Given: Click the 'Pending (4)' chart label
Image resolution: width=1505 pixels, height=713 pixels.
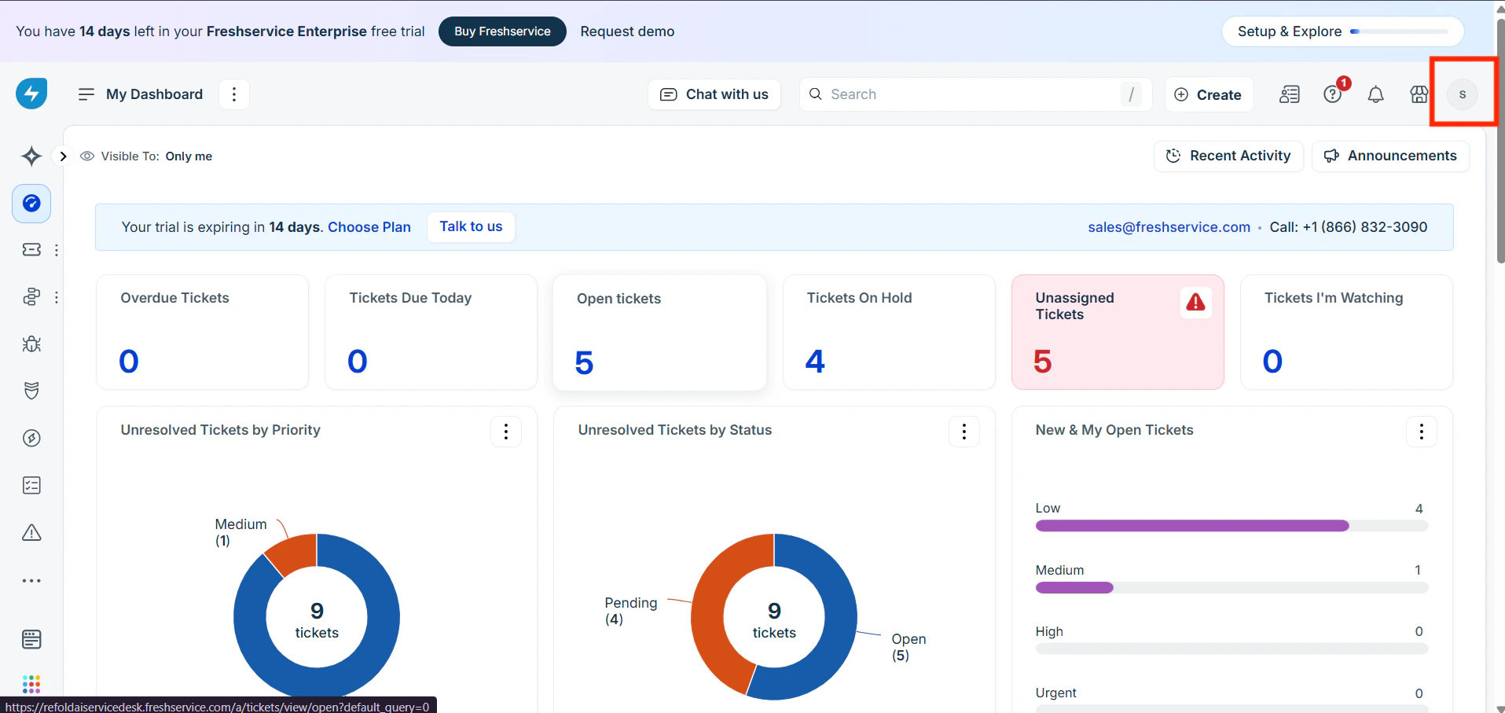Looking at the screenshot, I should pyautogui.click(x=630, y=611).
